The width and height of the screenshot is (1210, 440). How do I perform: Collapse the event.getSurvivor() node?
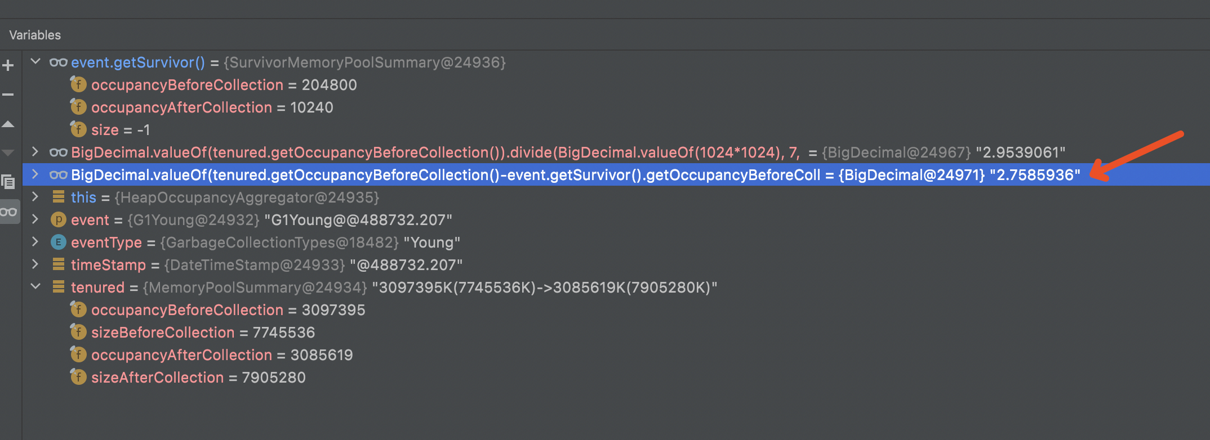point(35,62)
